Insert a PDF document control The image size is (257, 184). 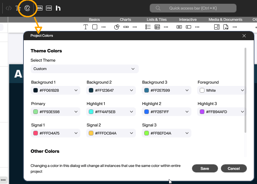tap(226, 27)
